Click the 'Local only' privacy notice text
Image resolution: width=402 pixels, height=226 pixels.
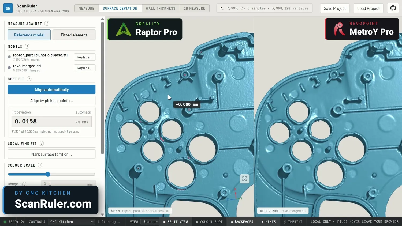coord(355,222)
